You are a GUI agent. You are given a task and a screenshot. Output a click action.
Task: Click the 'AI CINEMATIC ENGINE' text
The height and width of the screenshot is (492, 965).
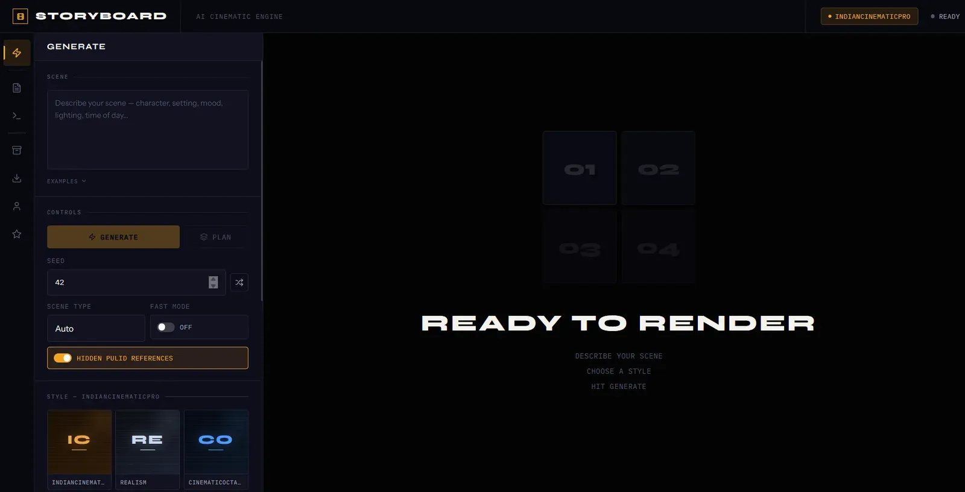(x=239, y=16)
